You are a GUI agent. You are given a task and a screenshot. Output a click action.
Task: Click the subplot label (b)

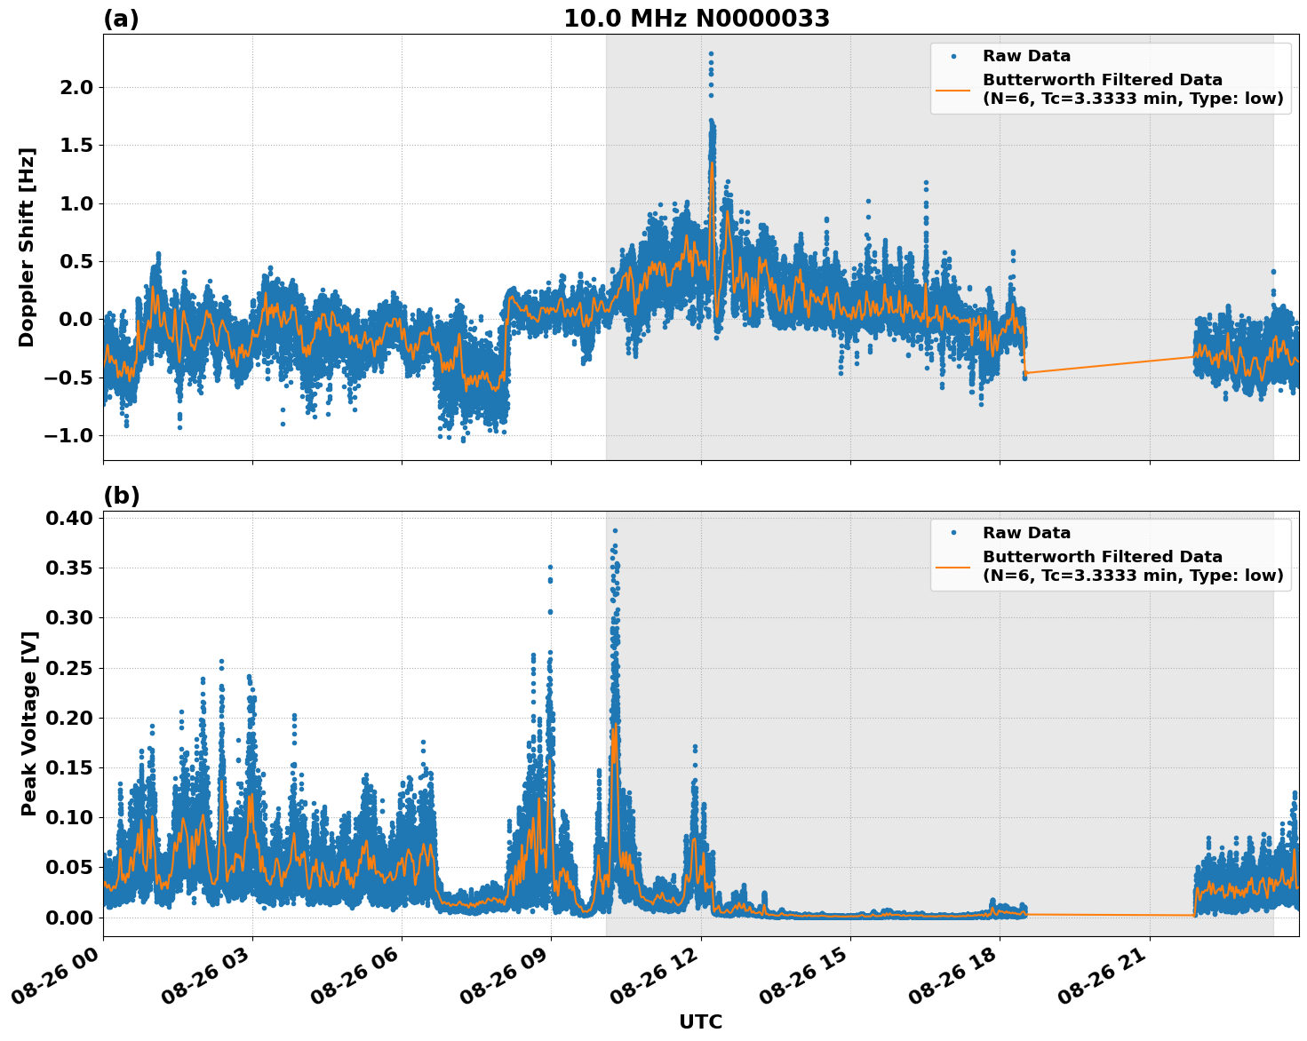(x=122, y=496)
